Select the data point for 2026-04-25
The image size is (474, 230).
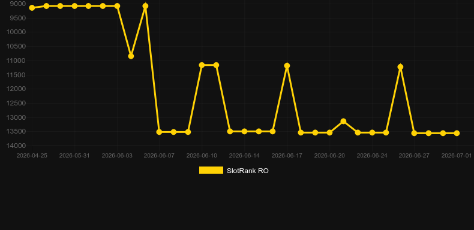point(32,8)
